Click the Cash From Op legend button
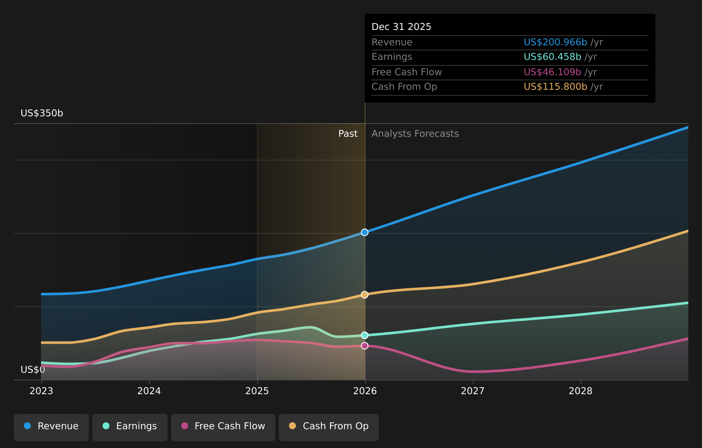 [x=328, y=426]
